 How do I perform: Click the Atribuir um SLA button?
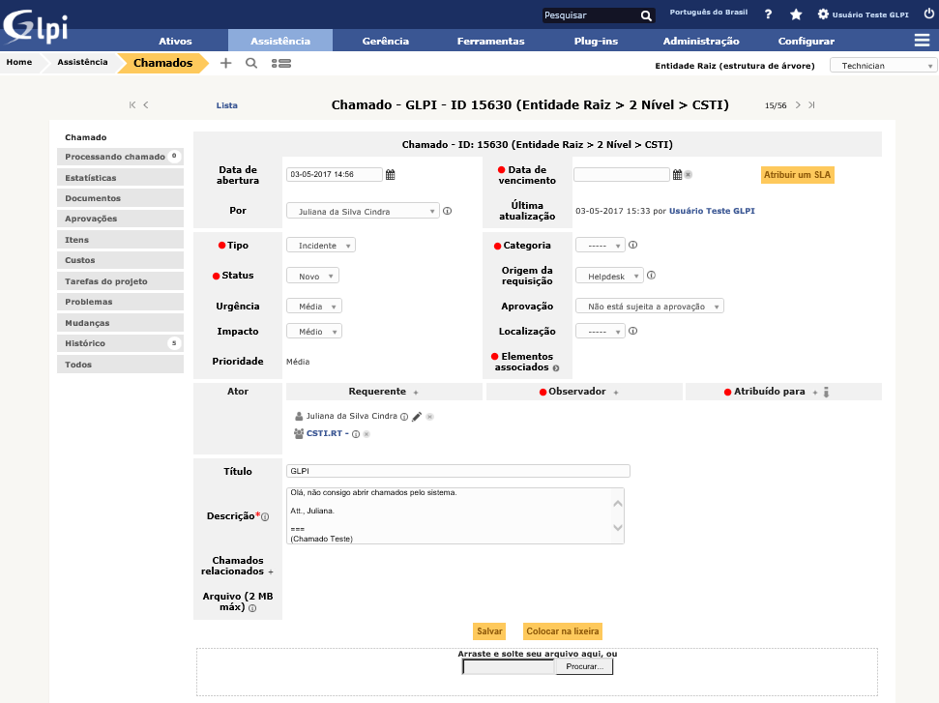[797, 175]
